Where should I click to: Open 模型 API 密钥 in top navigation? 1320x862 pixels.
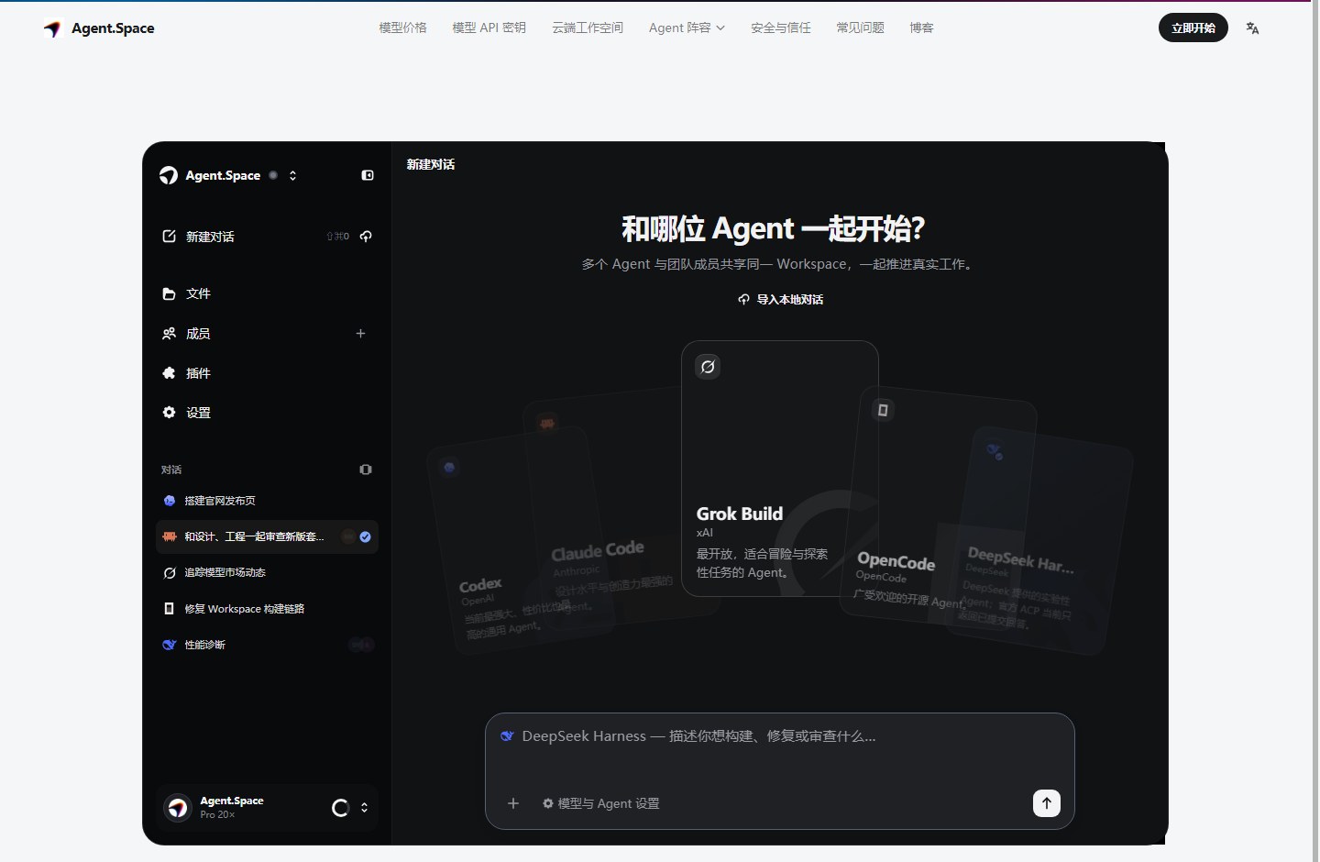tap(489, 28)
